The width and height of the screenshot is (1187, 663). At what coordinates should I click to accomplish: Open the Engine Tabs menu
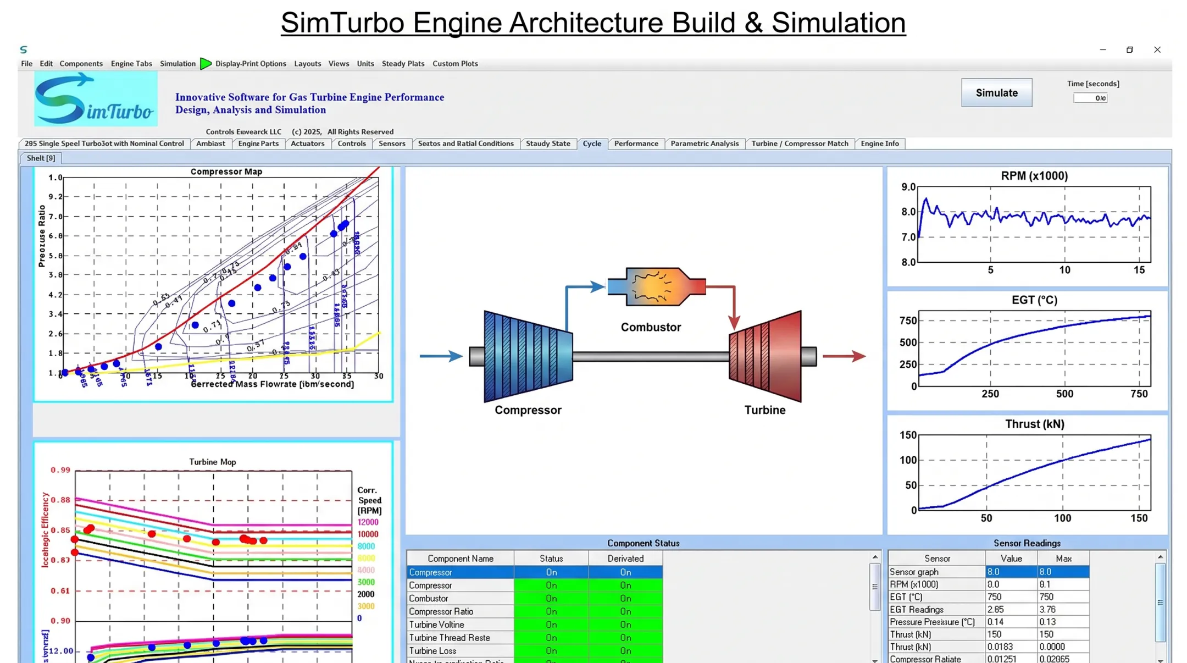[131, 64]
